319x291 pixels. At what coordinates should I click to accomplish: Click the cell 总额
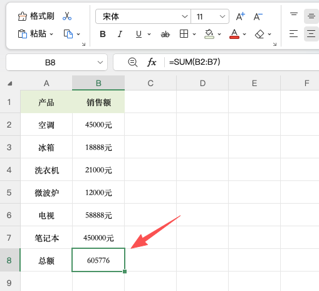tap(46, 260)
